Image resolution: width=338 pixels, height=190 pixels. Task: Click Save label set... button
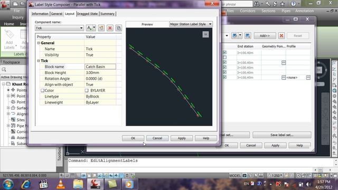(281, 135)
